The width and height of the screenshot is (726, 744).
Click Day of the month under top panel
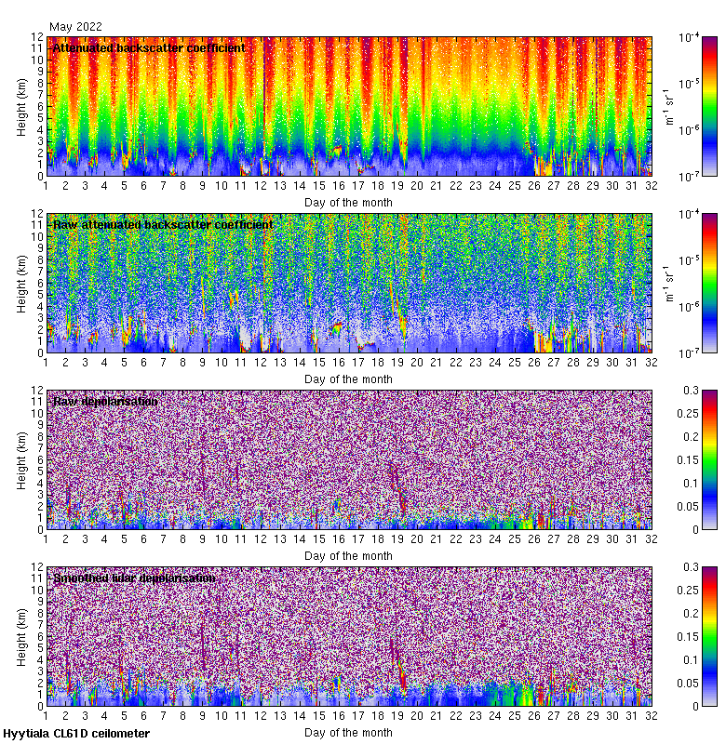[348, 202]
